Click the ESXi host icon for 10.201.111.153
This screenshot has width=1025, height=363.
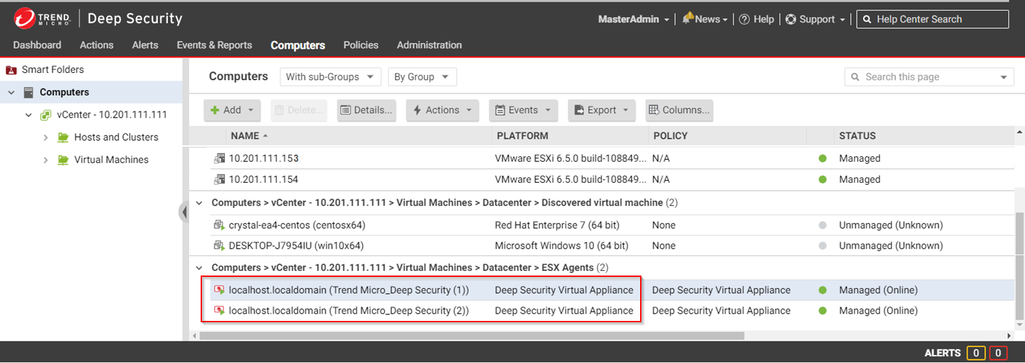click(219, 158)
